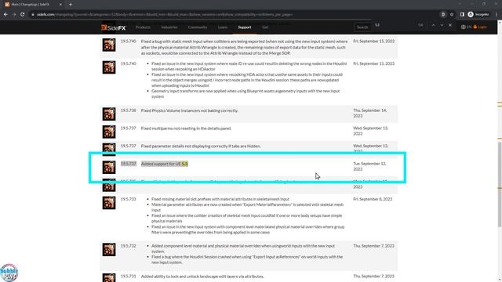Click the SideFX logo
The image size is (502, 282).
(x=113, y=28)
